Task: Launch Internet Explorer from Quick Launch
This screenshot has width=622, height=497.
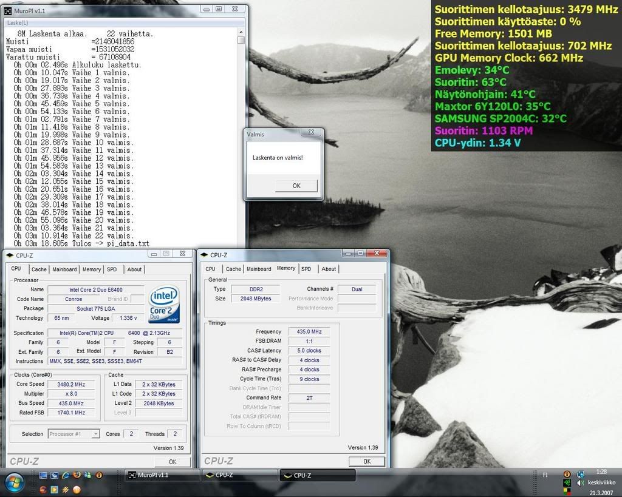Action: point(65,475)
